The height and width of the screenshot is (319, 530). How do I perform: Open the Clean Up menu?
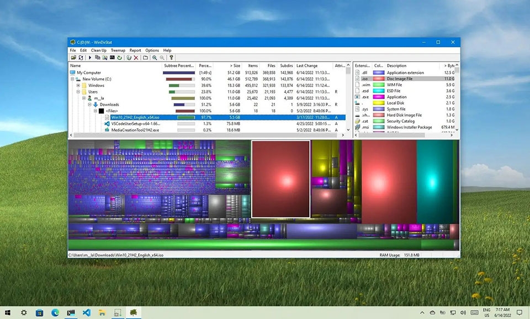[x=99, y=50]
